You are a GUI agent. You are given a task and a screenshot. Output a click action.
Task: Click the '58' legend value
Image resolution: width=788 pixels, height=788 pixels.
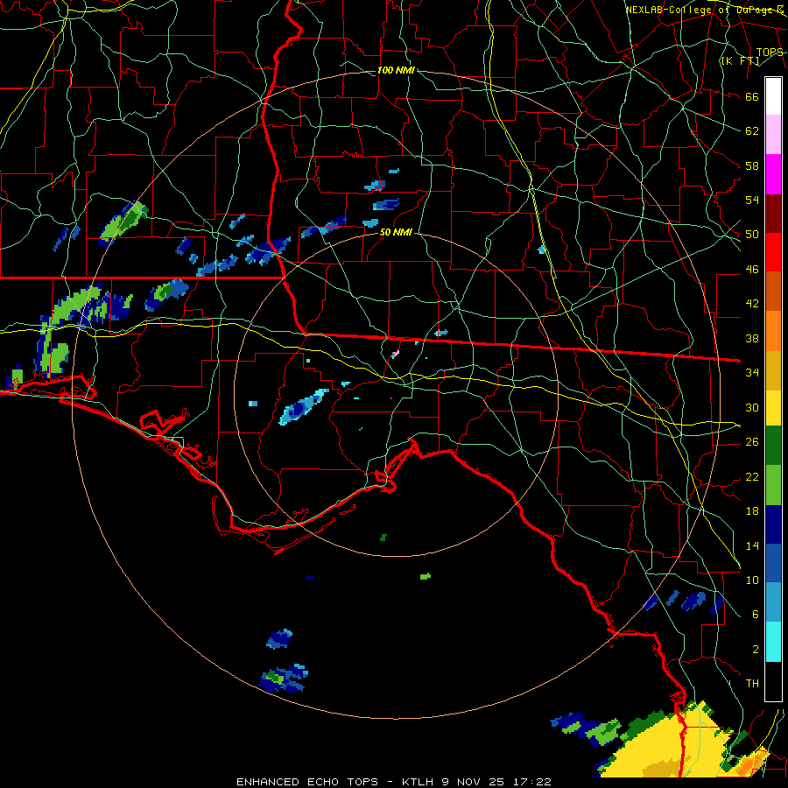(752, 165)
